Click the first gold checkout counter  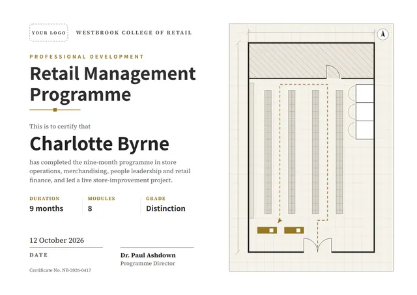pos(267,230)
